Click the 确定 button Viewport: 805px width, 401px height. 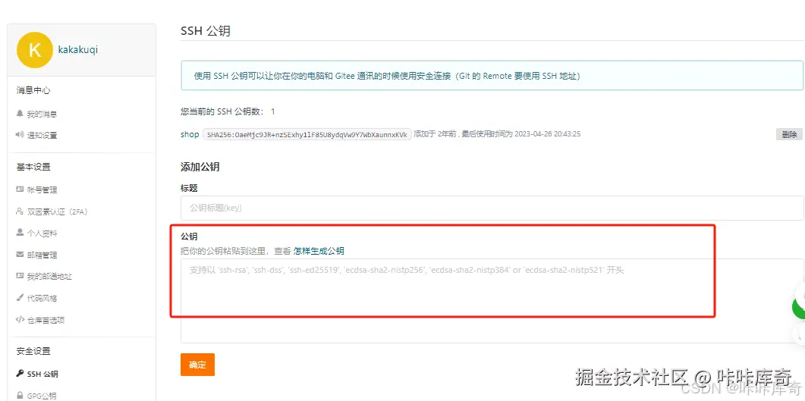click(198, 365)
